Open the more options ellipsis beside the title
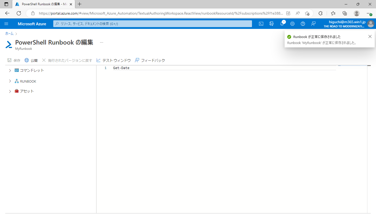376x224 pixels. [x=102, y=42]
